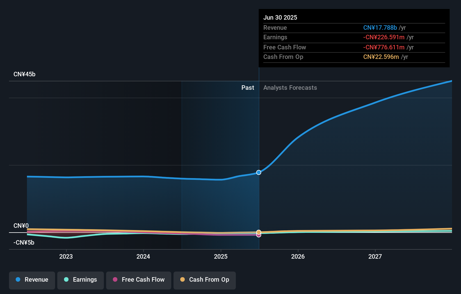The height and width of the screenshot is (294, 461).
Task: Select the orange Cash From Op chart marker
Action: (258, 232)
